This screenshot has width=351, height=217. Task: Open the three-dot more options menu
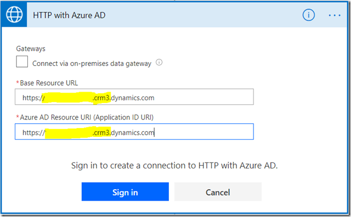point(335,15)
